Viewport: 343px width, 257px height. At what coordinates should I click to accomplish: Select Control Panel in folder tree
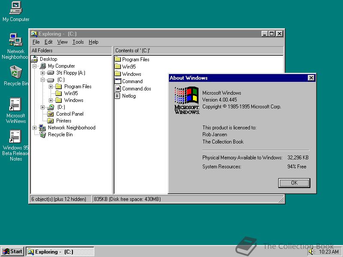coord(69,114)
